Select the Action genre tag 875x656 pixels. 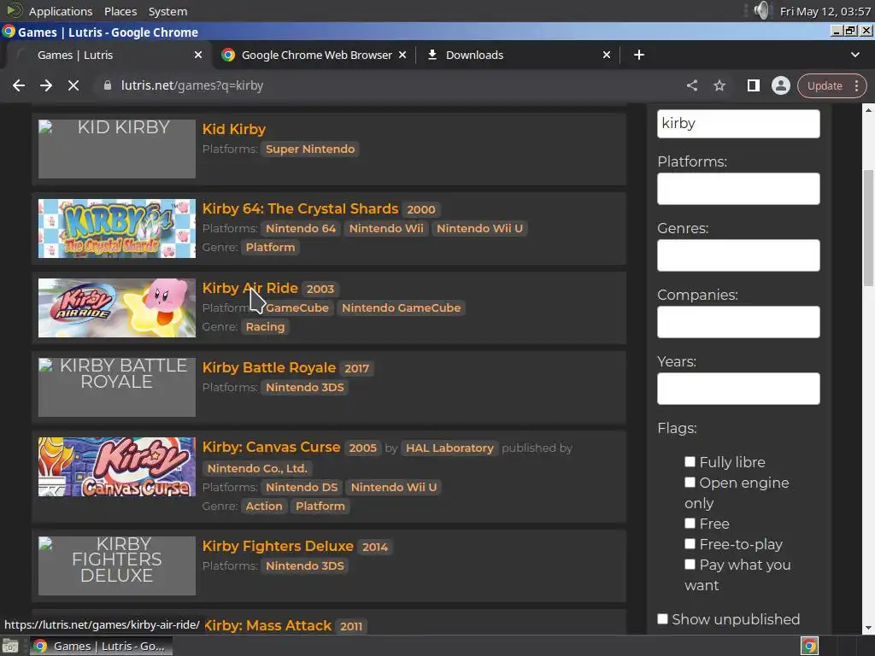pyautogui.click(x=264, y=506)
